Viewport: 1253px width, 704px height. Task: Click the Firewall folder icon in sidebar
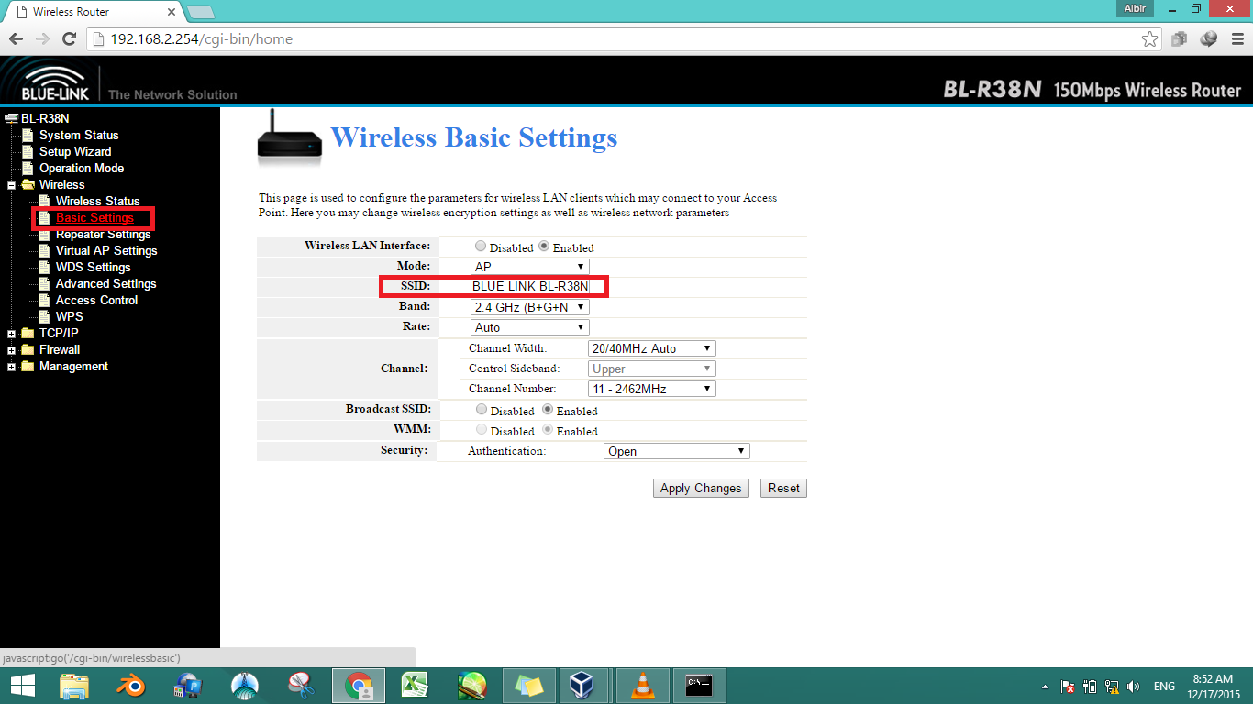coord(28,349)
